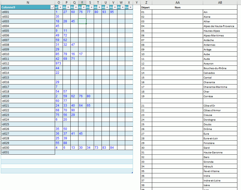Viewport: 241px width, 190px height.
Task: Select column X by its letter header
Action: pyautogui.click(x=129, y=2)
